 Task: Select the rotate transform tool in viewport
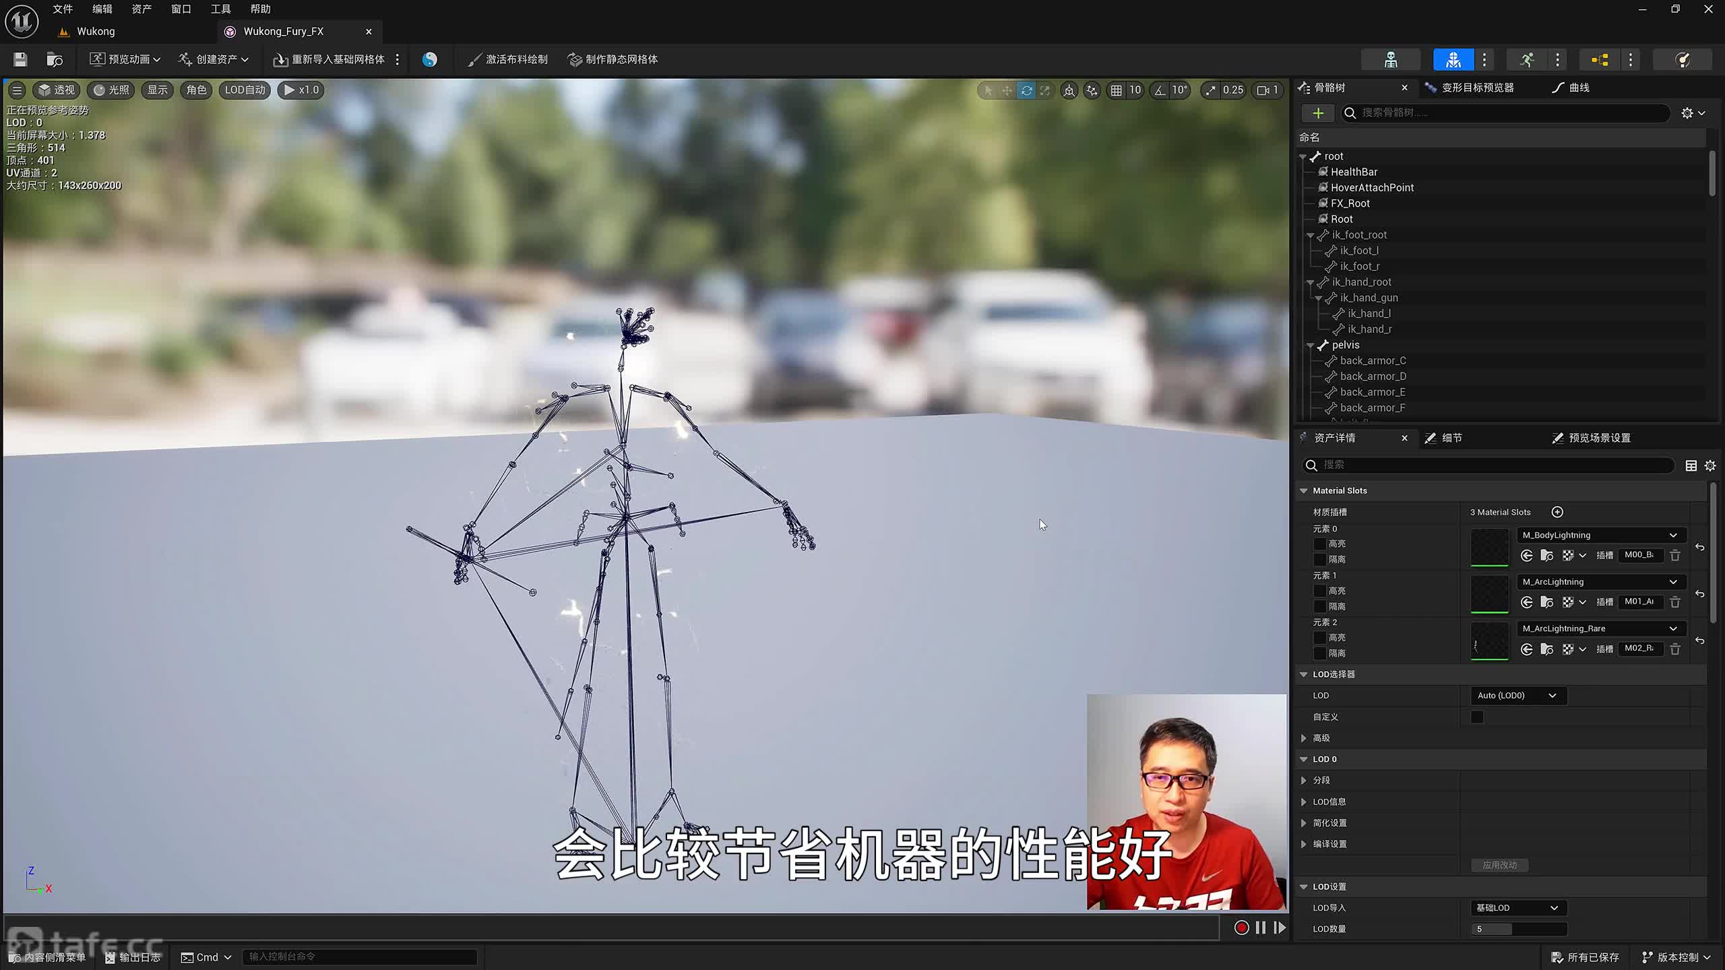click(x=1026, y=90)
